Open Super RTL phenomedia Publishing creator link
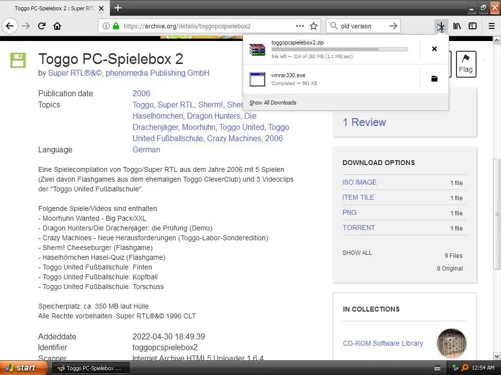Image resolution: width=501 pixels, height=375 pixels. point(129,73)
